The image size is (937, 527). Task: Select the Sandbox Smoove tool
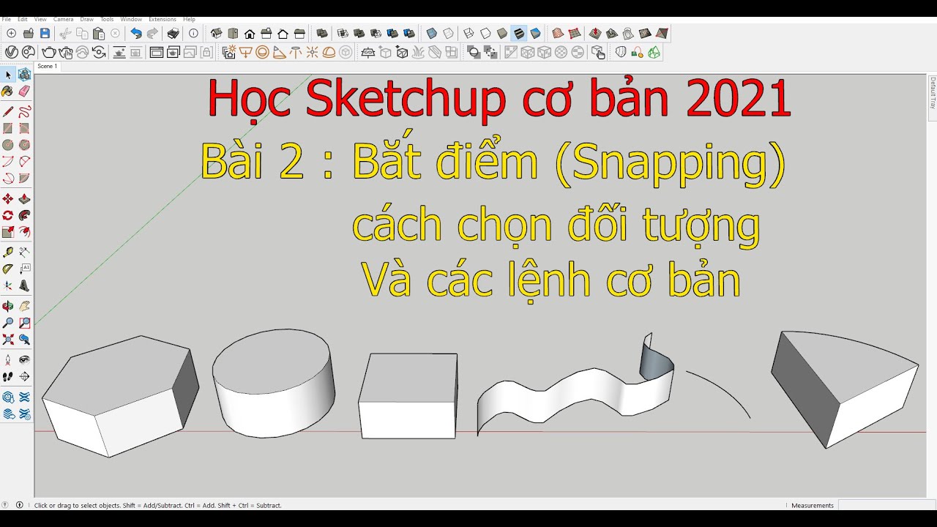(594, 34)
